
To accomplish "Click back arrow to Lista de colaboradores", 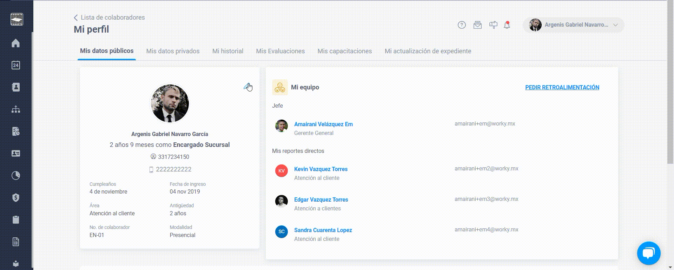I will pos(75,18).
